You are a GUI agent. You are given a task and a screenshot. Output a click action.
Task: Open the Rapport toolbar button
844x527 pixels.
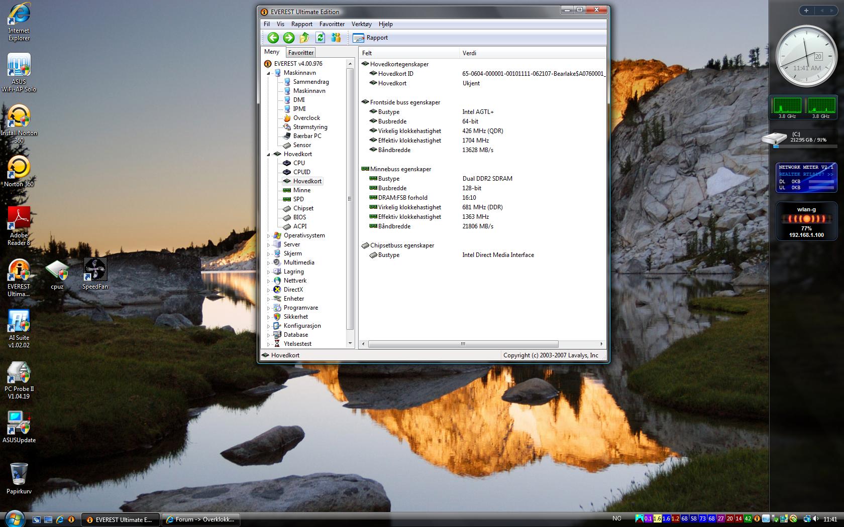(x=371, y=38)
